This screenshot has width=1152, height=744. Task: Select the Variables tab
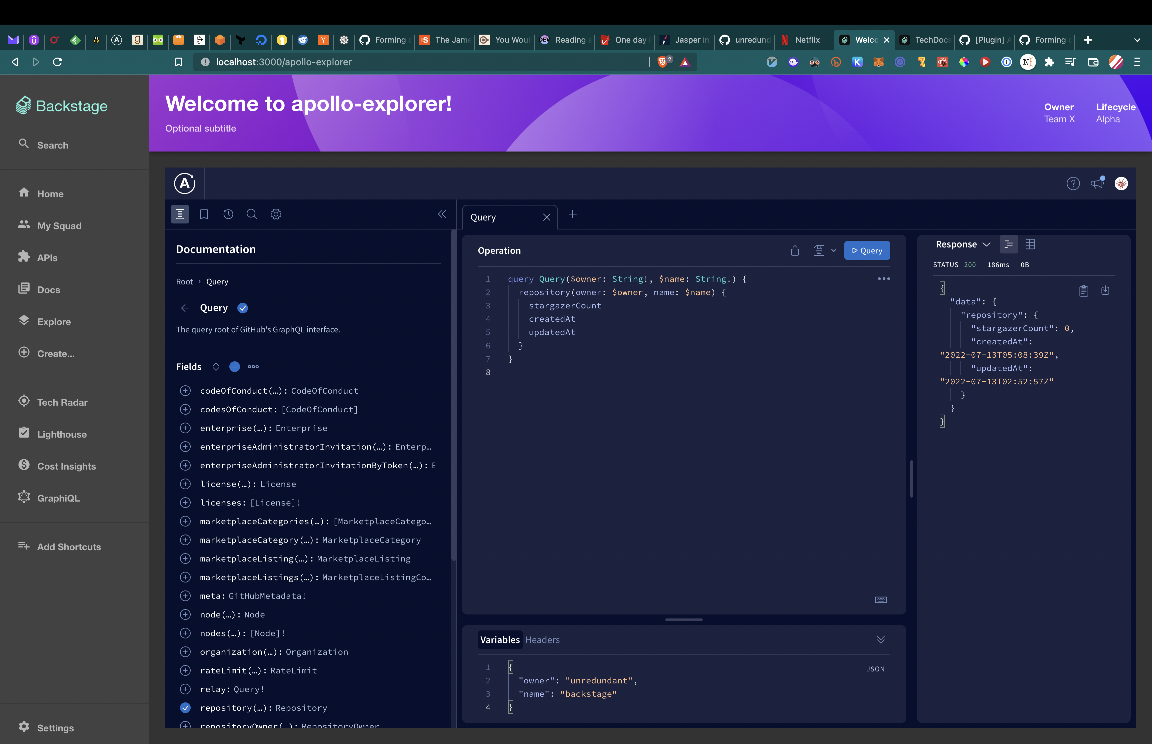500,640
